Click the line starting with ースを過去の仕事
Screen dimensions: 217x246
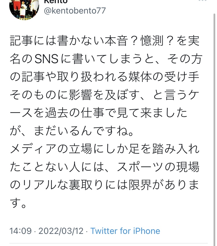[99, 113]
